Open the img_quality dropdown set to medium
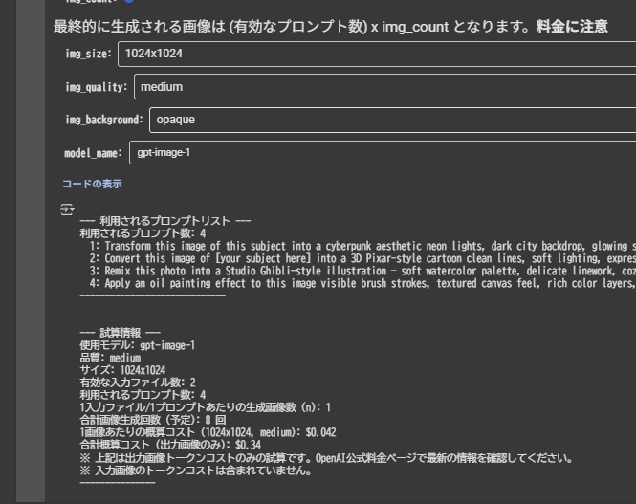Viewport: 636px width, 504px height. click(x=384, y=87)
